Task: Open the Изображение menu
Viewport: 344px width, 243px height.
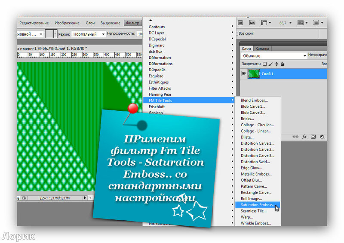Action: pyautogui.click(x=67, y=23)
